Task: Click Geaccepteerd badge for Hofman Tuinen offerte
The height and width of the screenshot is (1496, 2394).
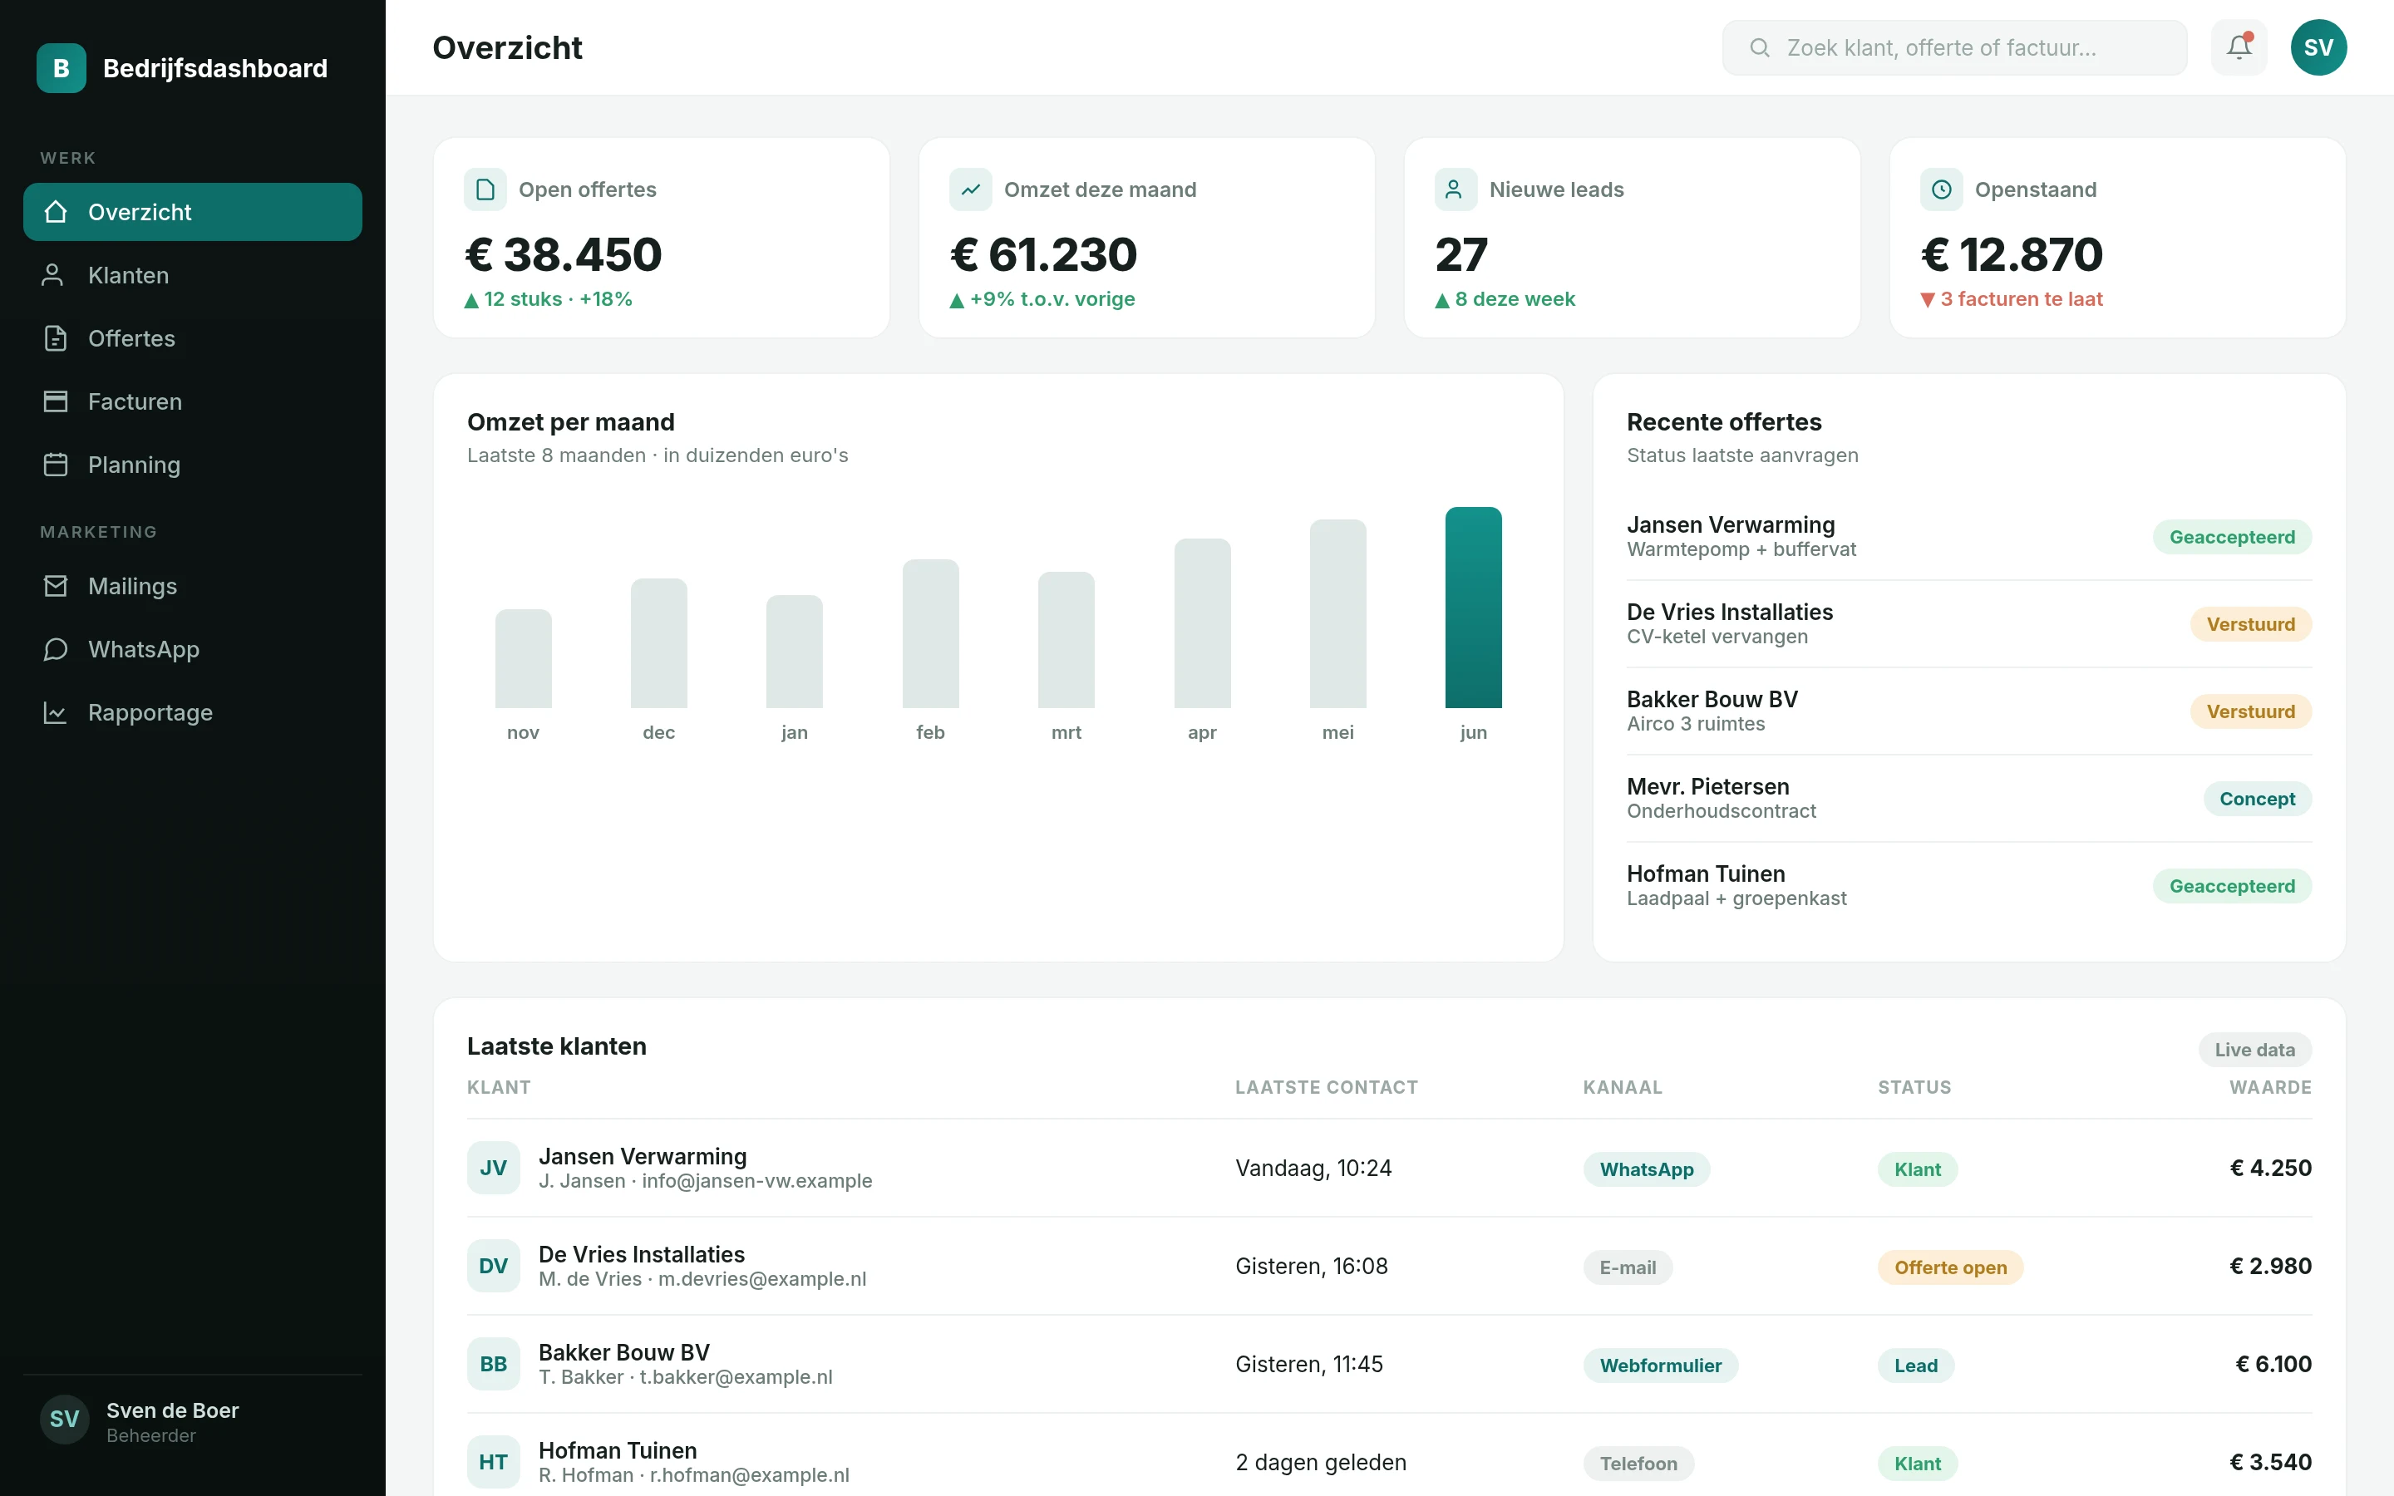Action: pos(2232,885)
